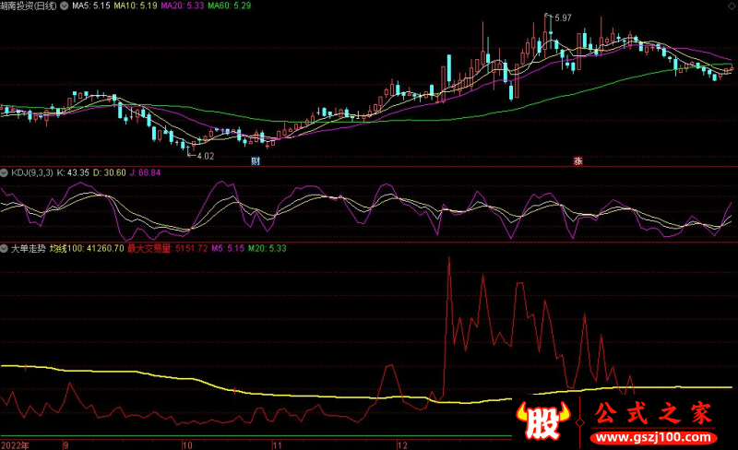The image size is (738, 450).
Task: Click the month 11 timeline marker
Action: 278,445
